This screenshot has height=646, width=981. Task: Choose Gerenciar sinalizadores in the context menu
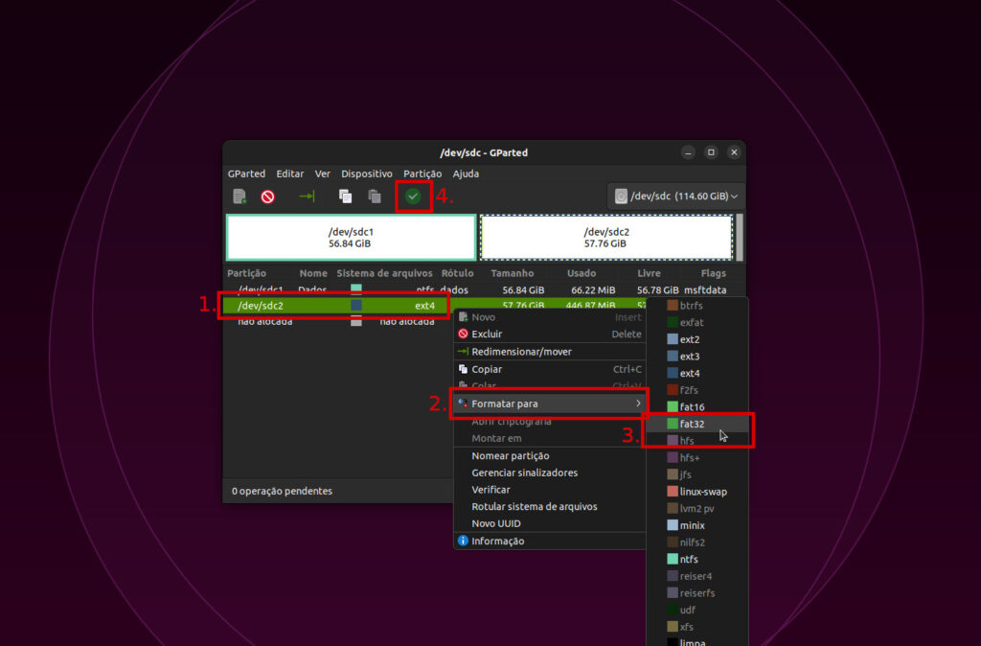(x=550, y=473)
